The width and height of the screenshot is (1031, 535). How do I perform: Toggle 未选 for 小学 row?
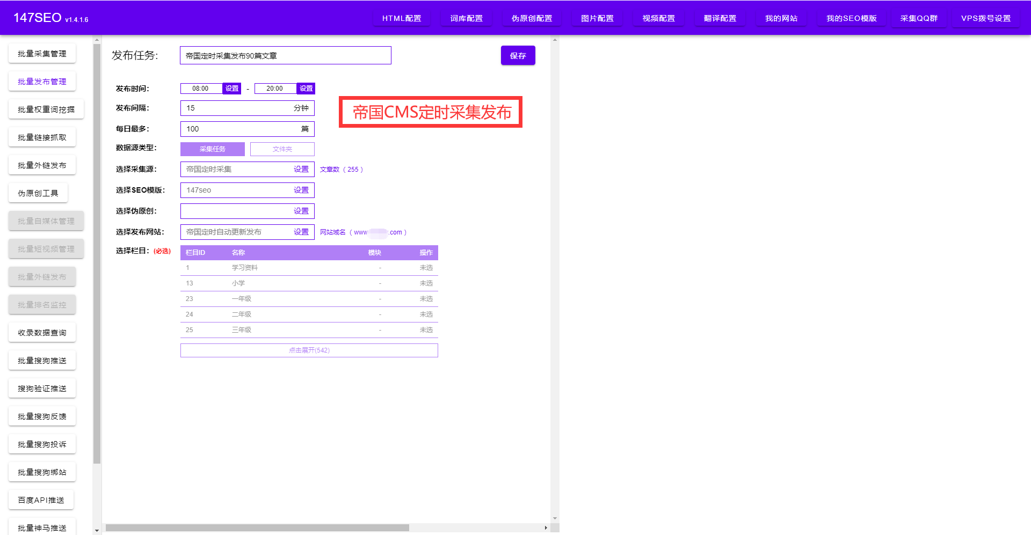coord(426,283)
